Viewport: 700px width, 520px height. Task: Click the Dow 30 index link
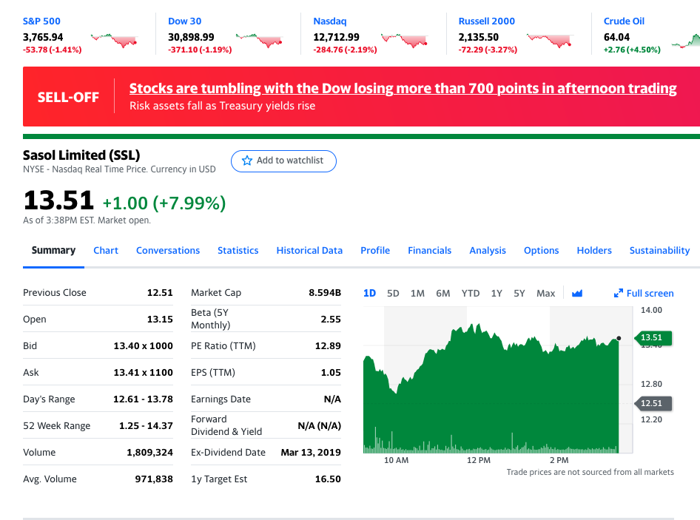pos(183,21)
